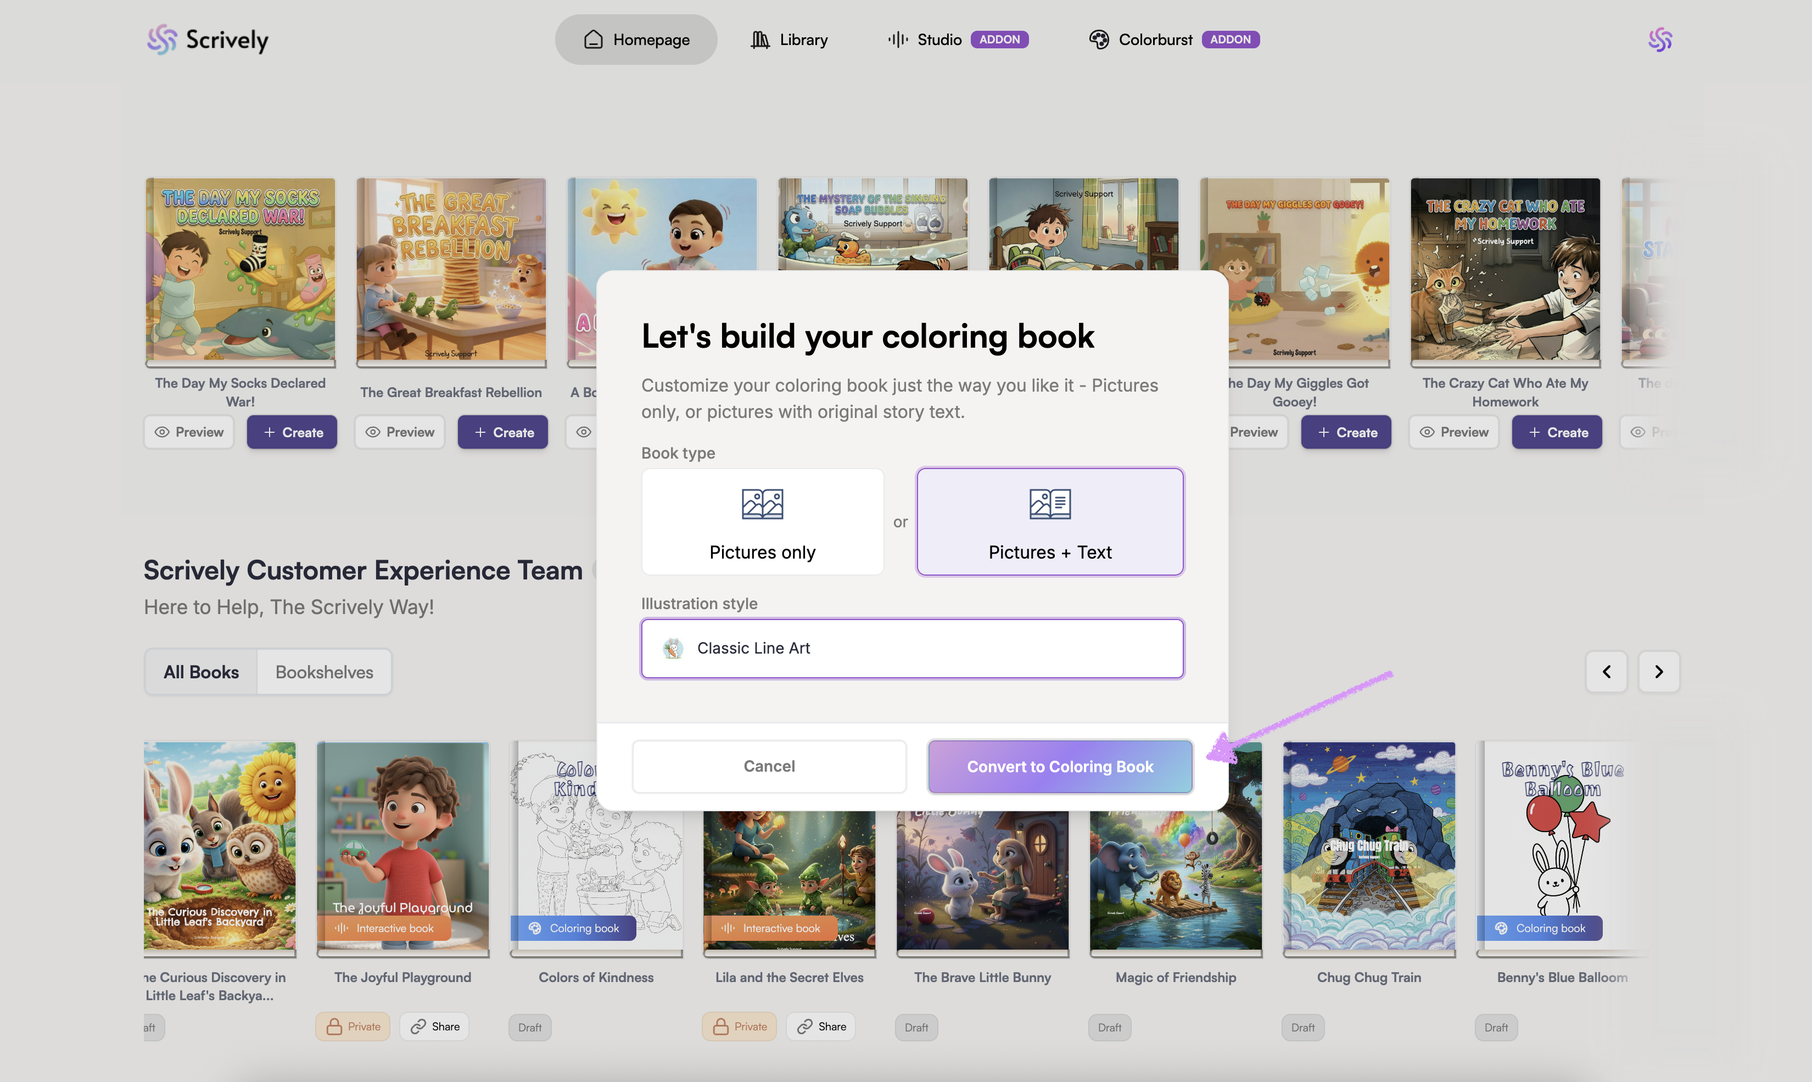Open the profile swirl icon top-right

[1660, 40]
